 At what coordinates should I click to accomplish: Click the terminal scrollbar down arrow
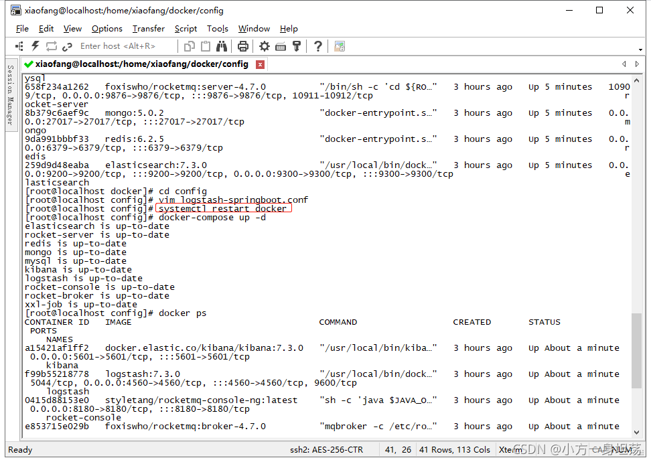pos(637,432)
